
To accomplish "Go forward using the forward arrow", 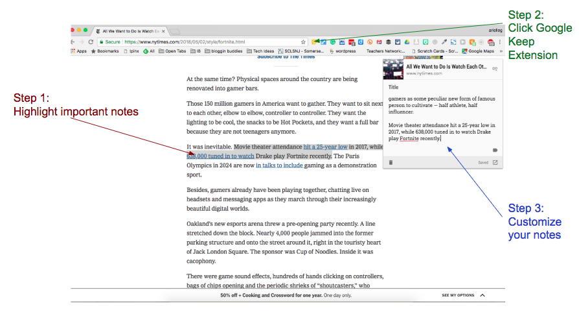I will (x=82, y=42).
